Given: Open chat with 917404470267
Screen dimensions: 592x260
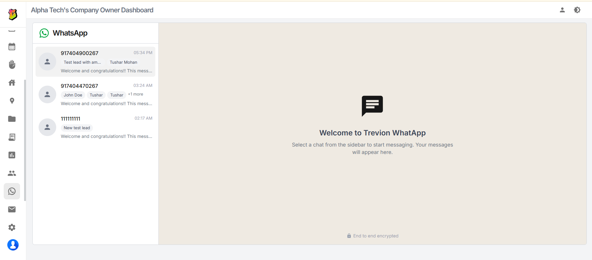Looking at the screenshot, I should tap(95, 94).
